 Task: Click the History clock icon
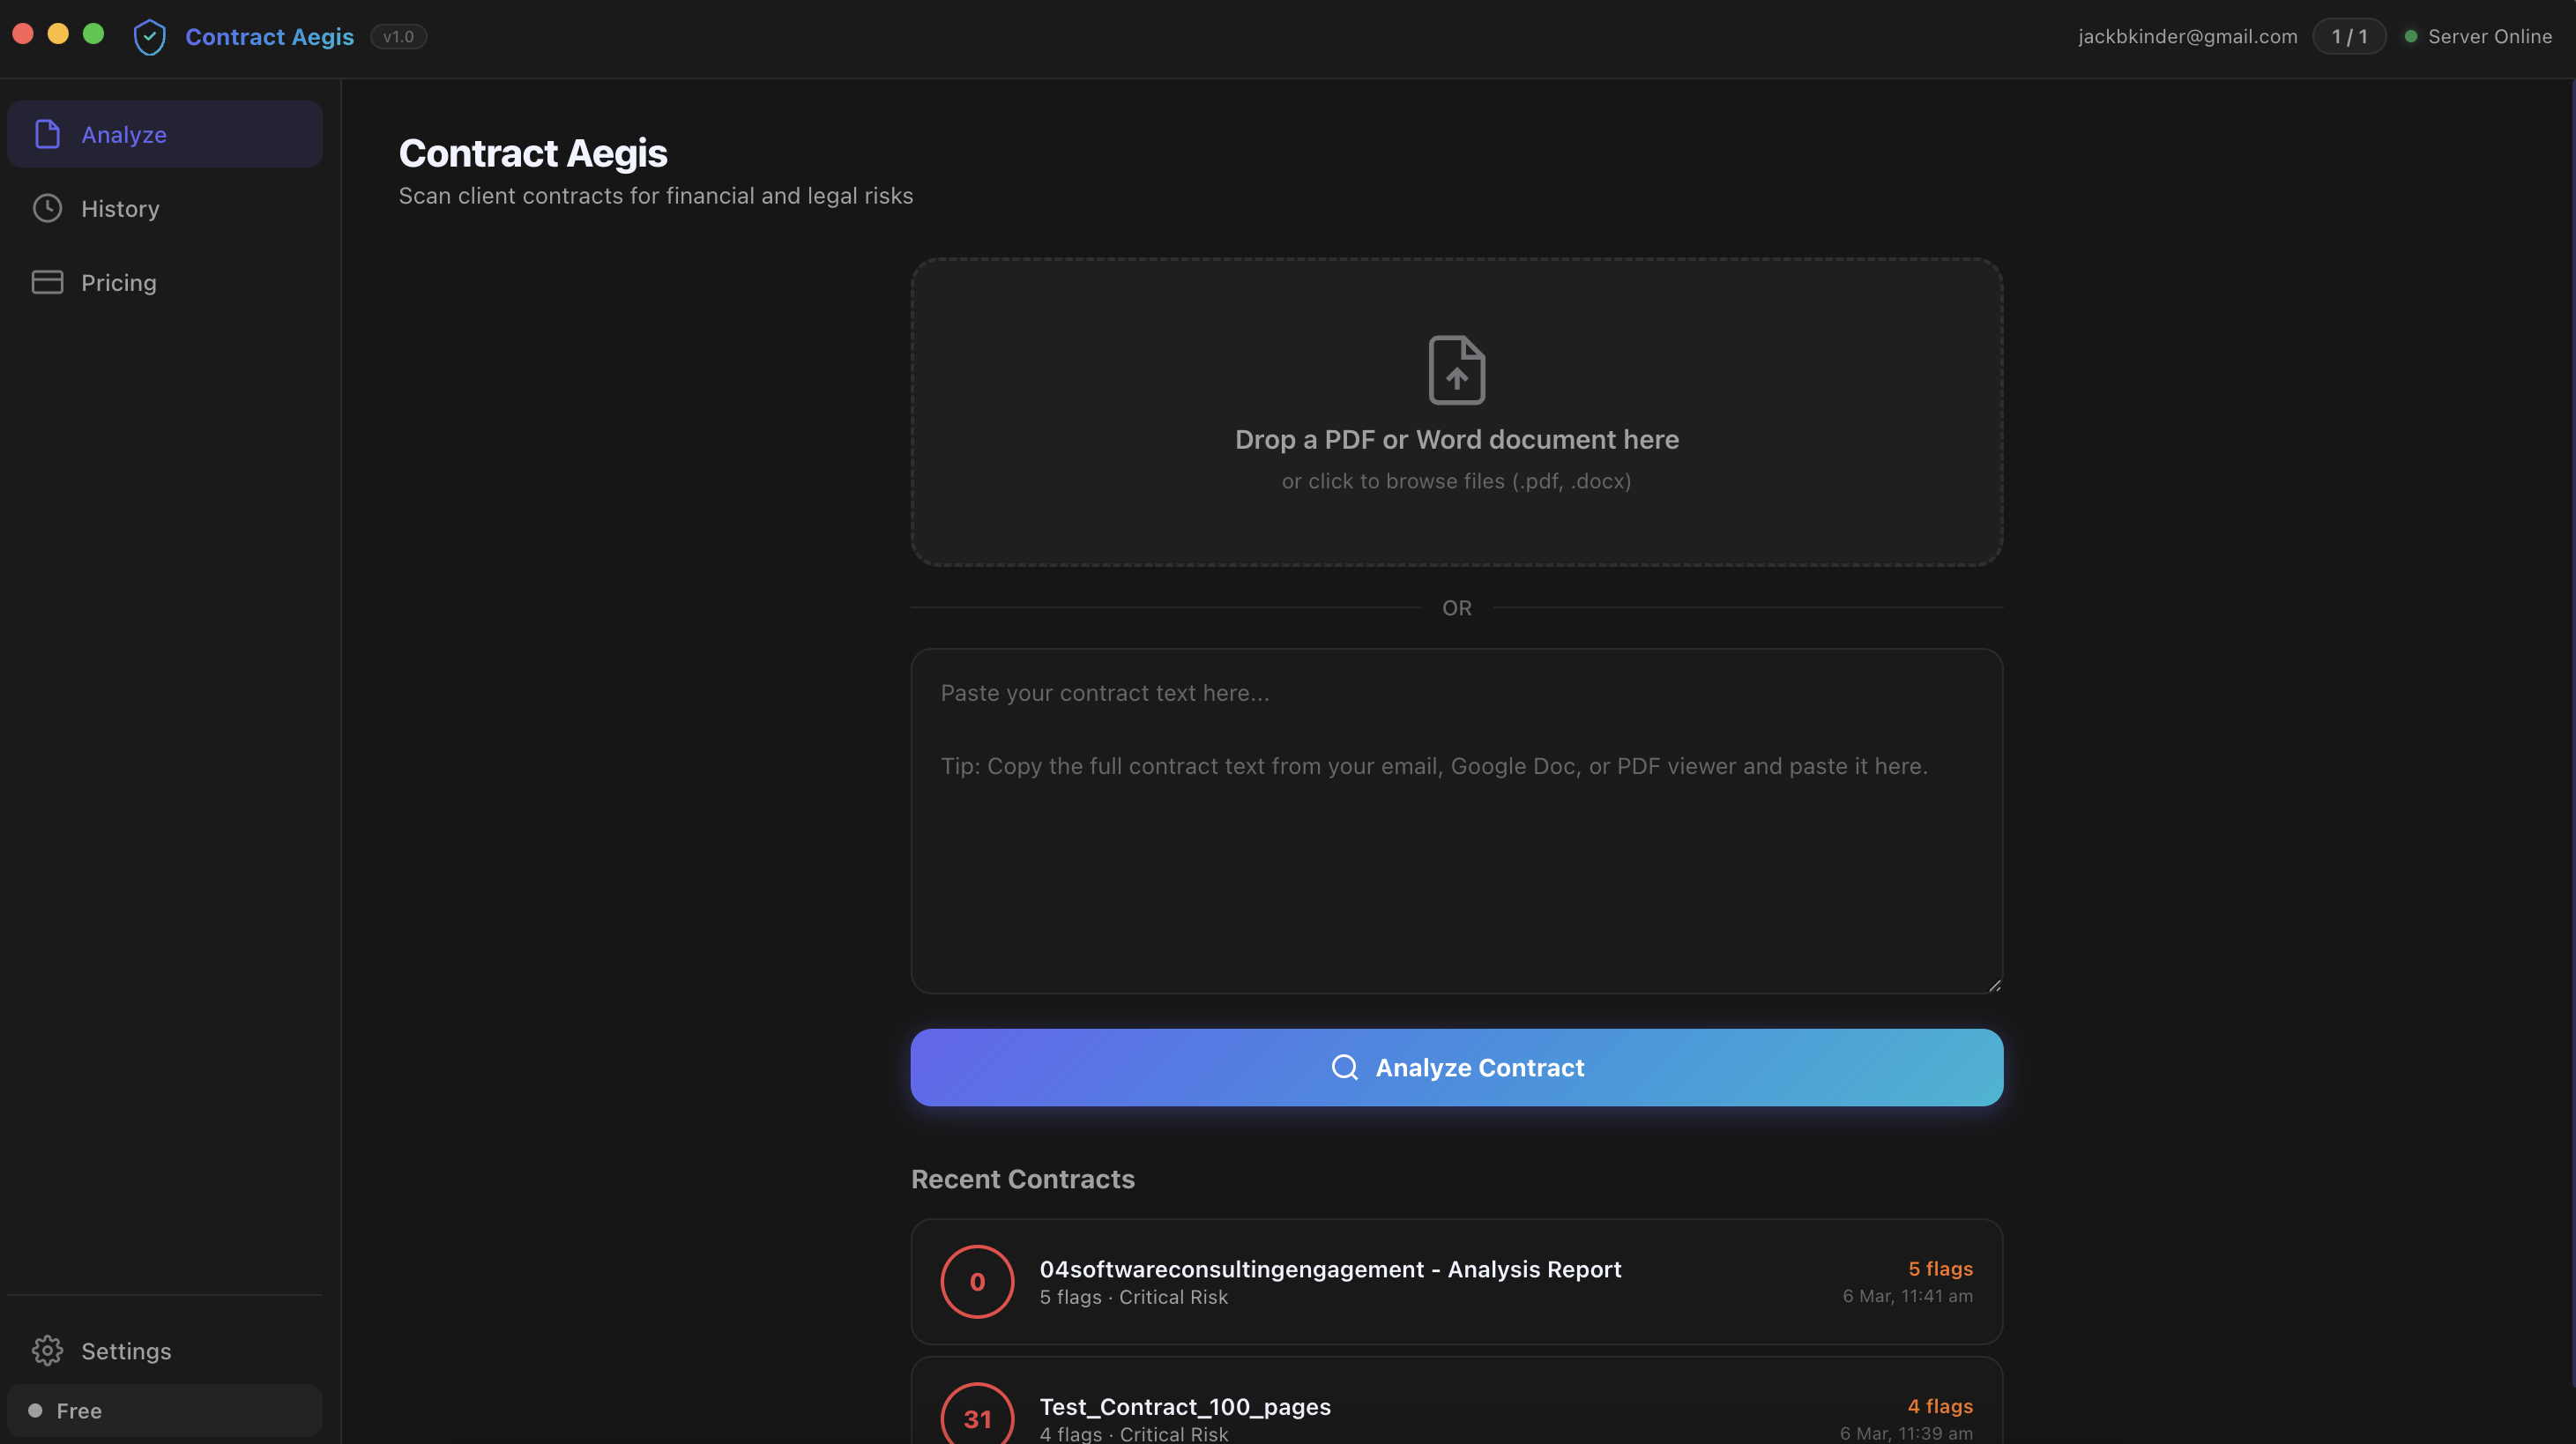point(46,208)
